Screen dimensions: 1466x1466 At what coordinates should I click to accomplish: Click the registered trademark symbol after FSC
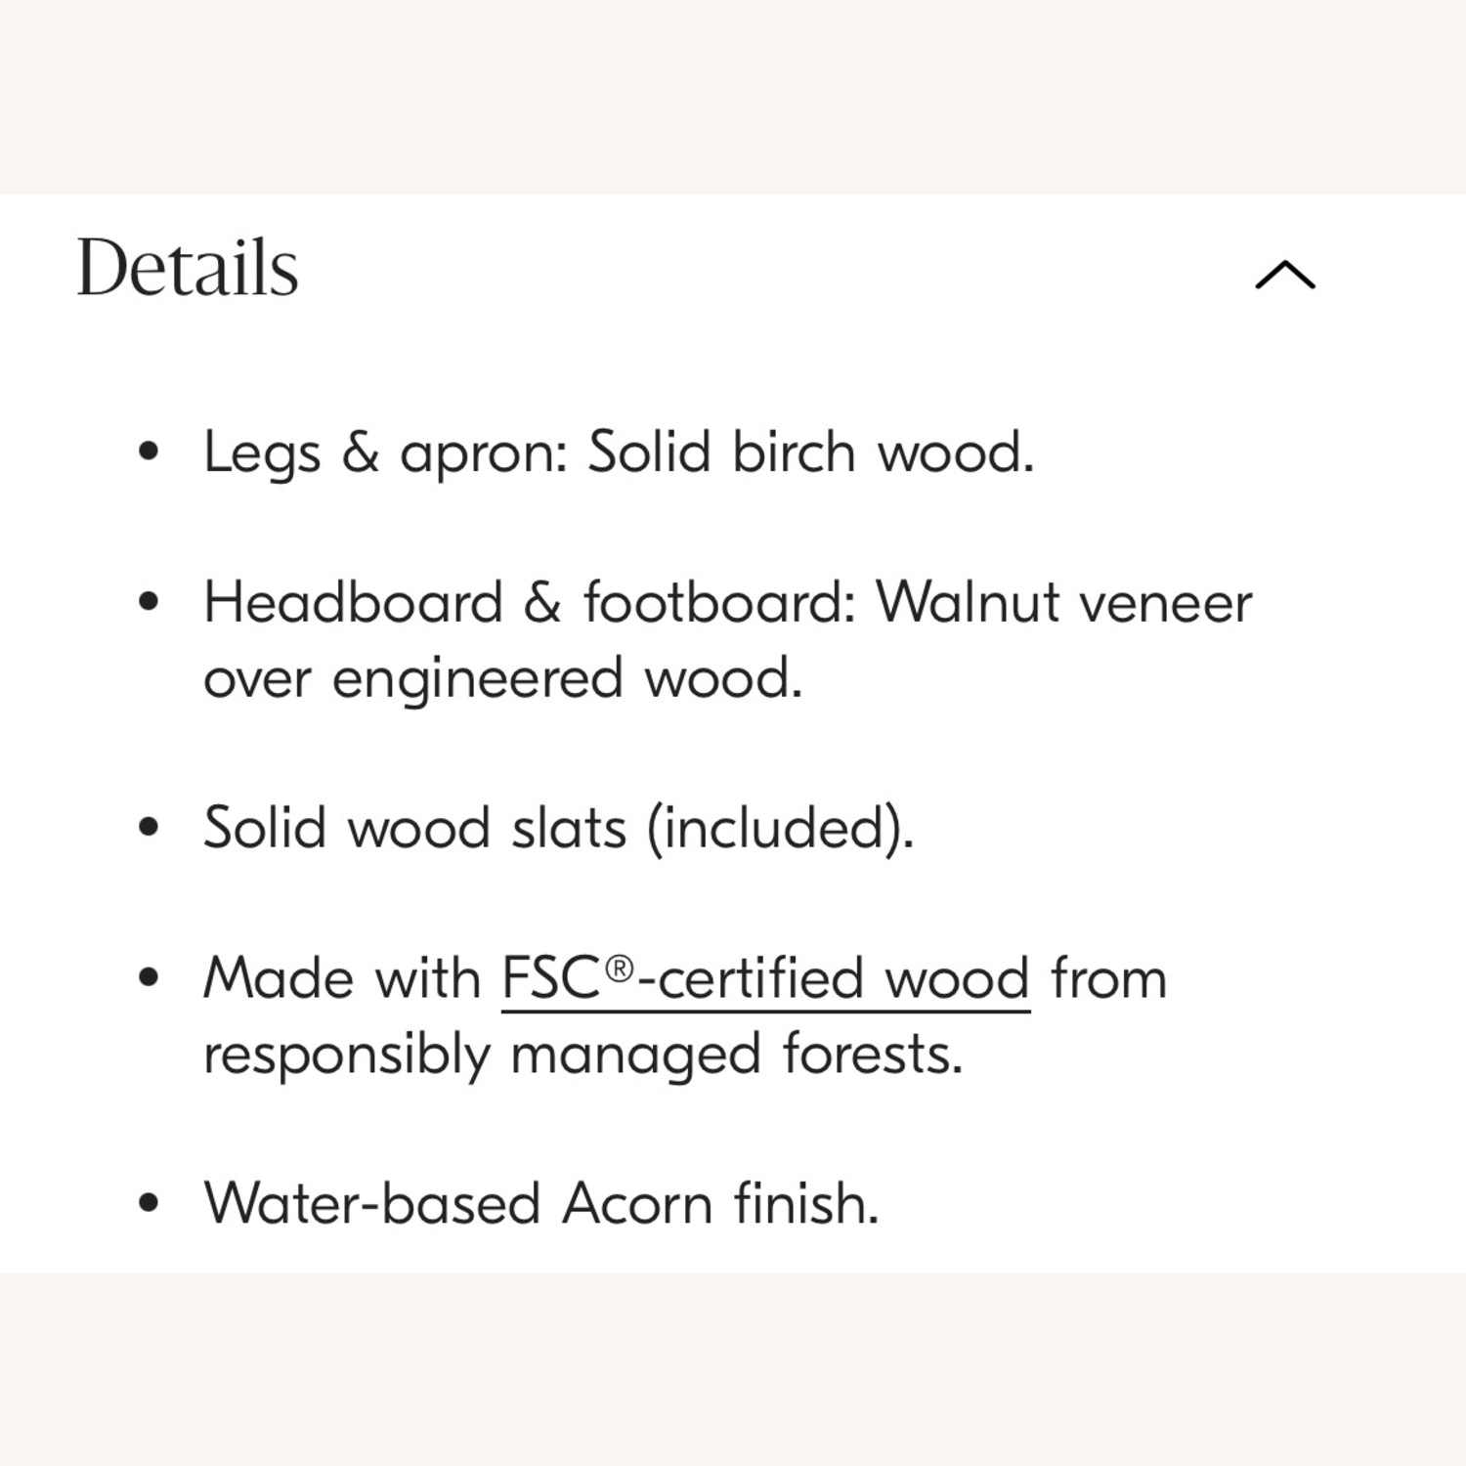[620, 969]
